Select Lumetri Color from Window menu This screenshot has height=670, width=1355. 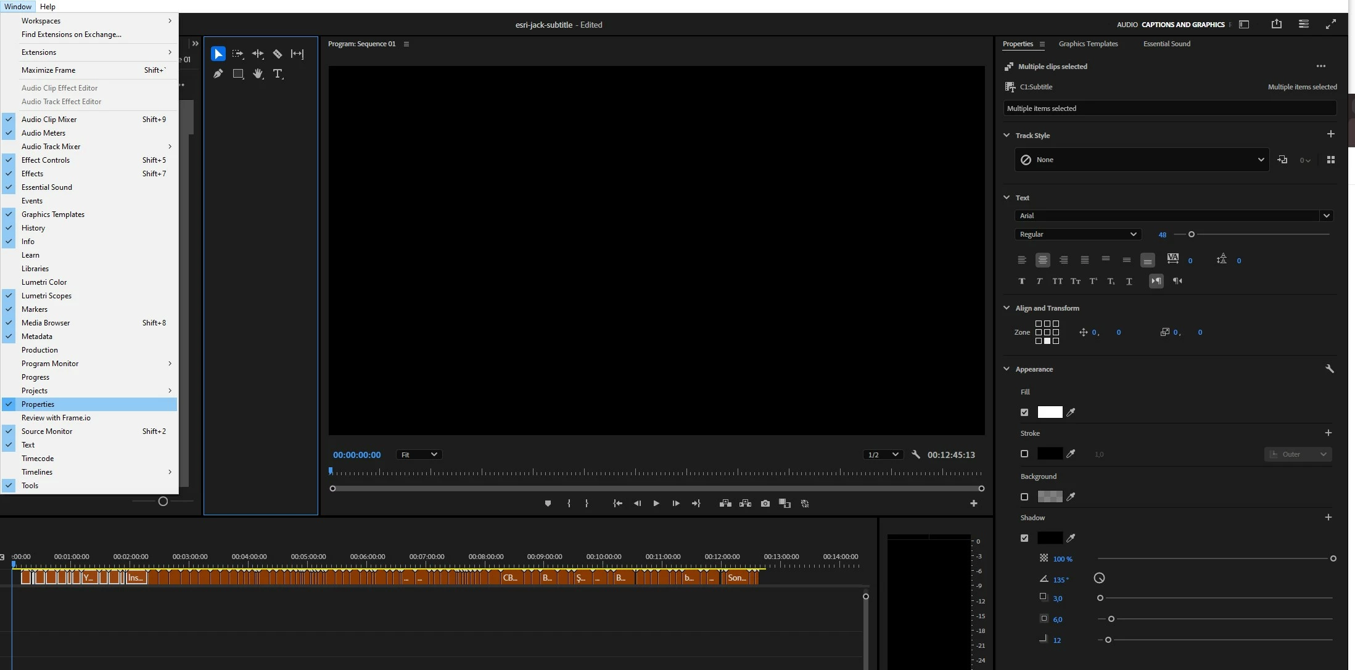tap(44, 282)
